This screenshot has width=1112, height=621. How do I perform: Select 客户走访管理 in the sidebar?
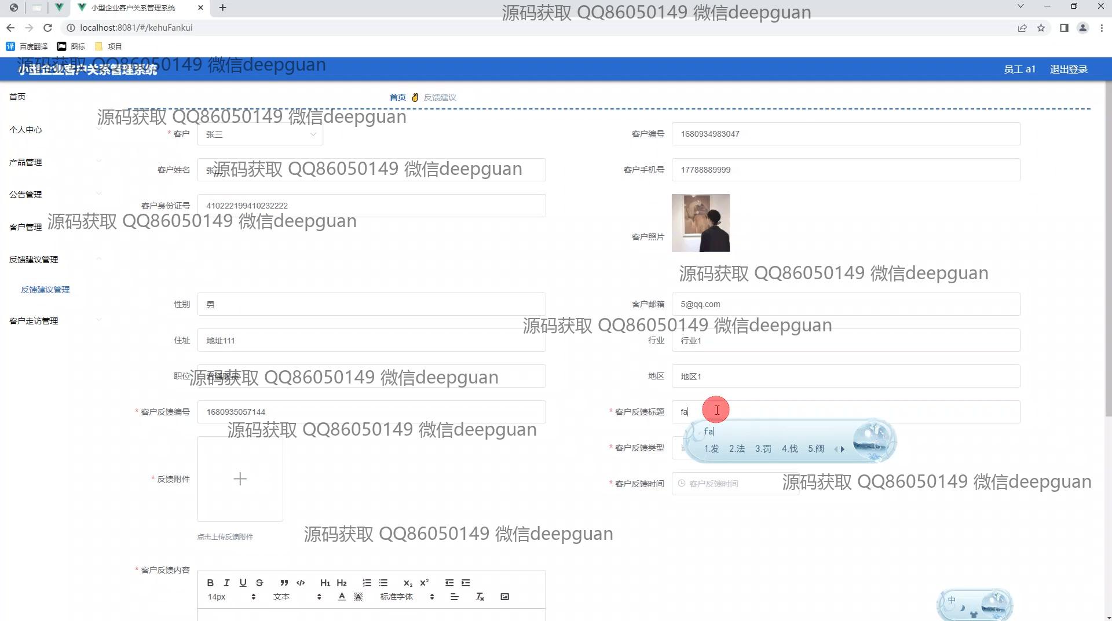(x=34, y=321)
